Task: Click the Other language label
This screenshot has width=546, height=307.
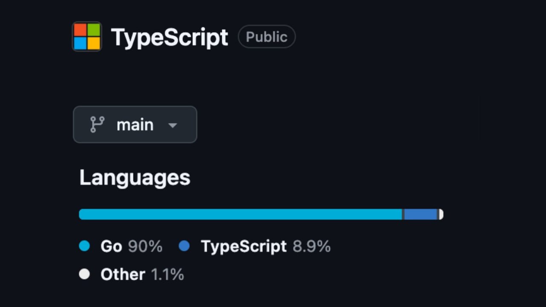Action: pyautogui.click(x=123, y=274)
